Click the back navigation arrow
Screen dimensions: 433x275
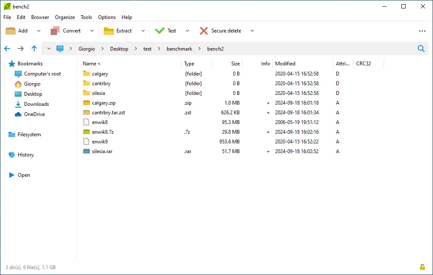point(7,49)
